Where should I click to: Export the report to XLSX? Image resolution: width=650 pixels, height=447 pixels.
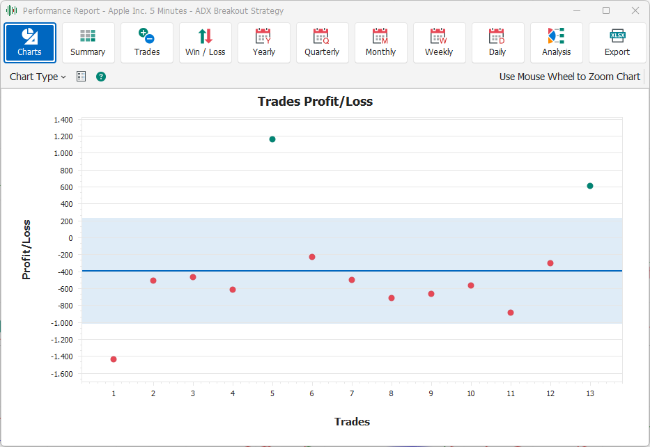617,42
